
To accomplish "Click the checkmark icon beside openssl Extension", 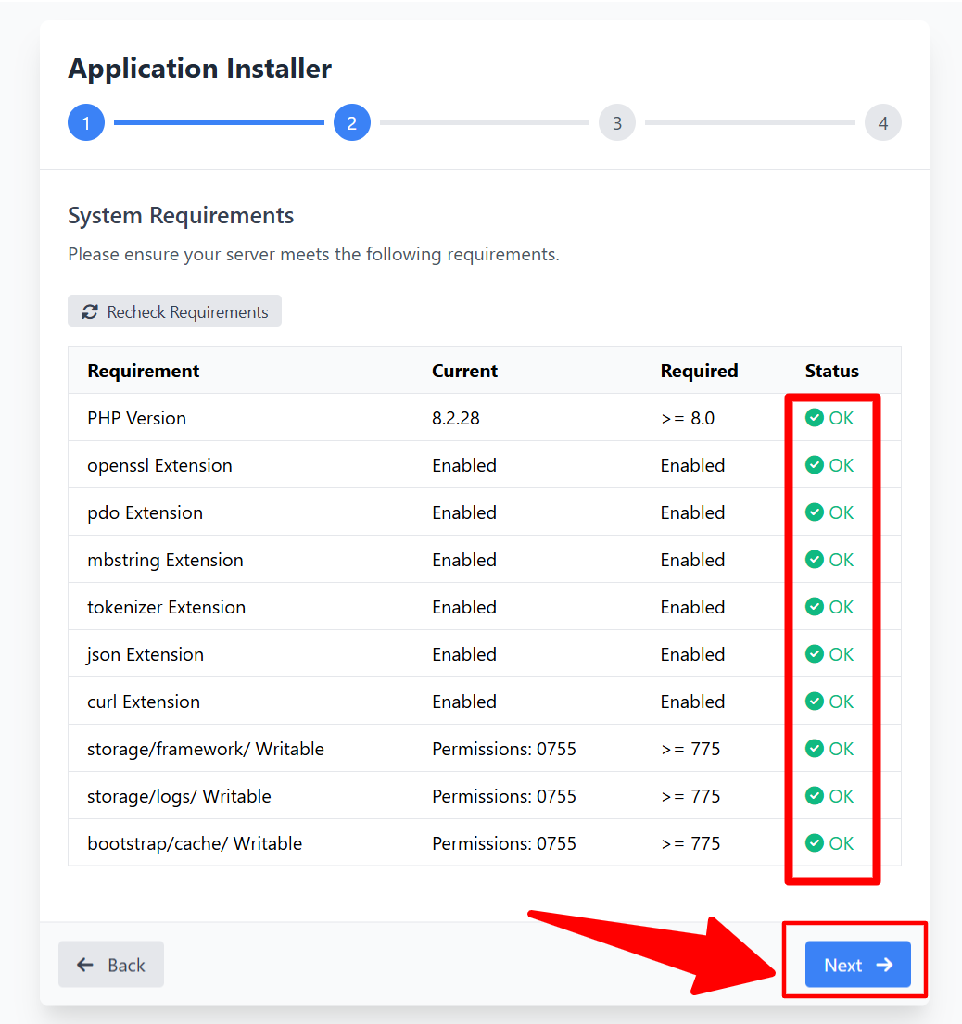I will [x=816, y=465].
